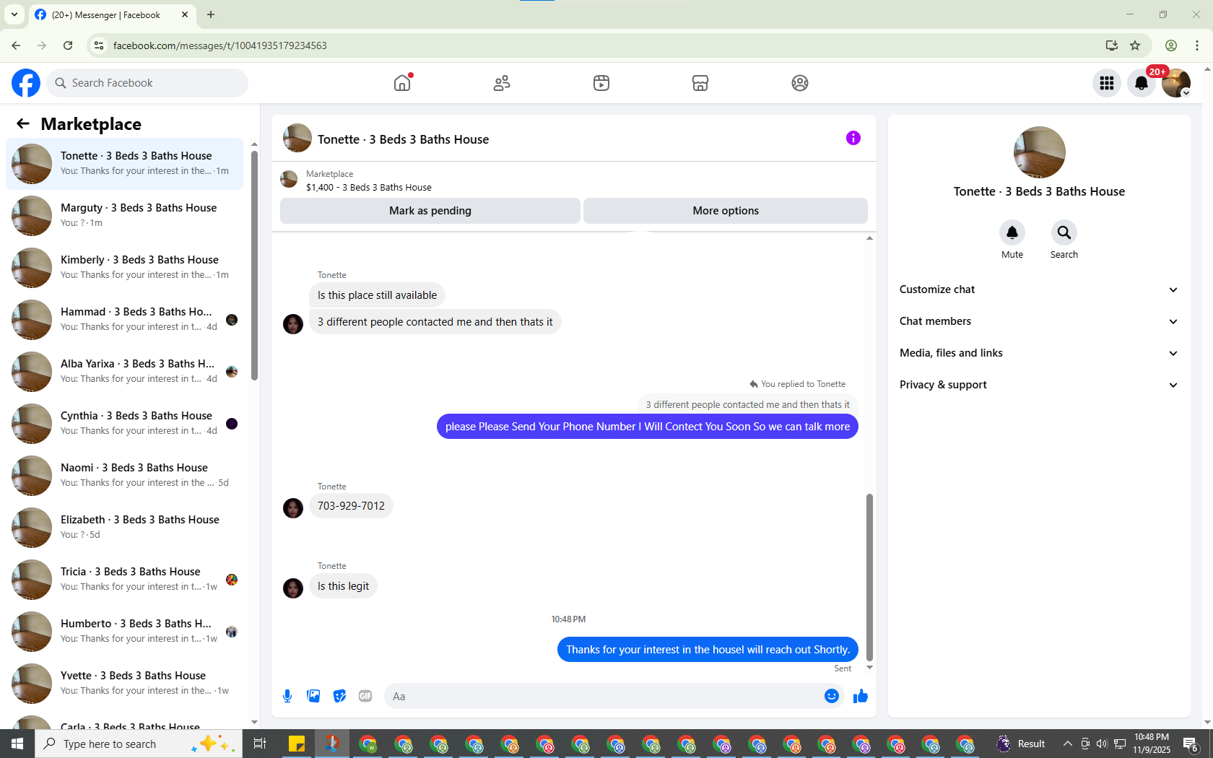The width and height of the screenshot is (1213, 758).
Task: Click the More options button
Action: [726, 211]
